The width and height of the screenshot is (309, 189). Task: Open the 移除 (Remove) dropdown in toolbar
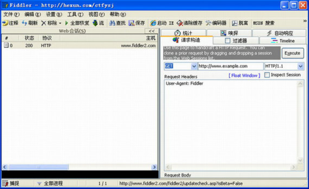tap(60, 23)
